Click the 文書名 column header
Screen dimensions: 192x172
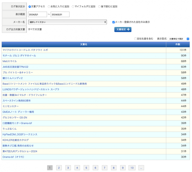pyautogui.click(x=84, y=44)
